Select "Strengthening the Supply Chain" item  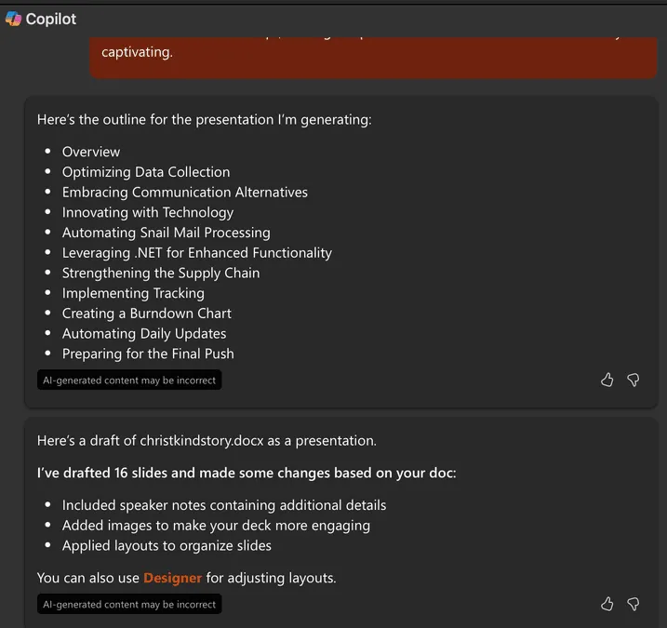[x=161, y=274]
